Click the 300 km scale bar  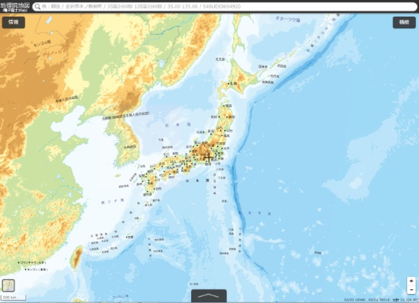(x=13, y=298)
